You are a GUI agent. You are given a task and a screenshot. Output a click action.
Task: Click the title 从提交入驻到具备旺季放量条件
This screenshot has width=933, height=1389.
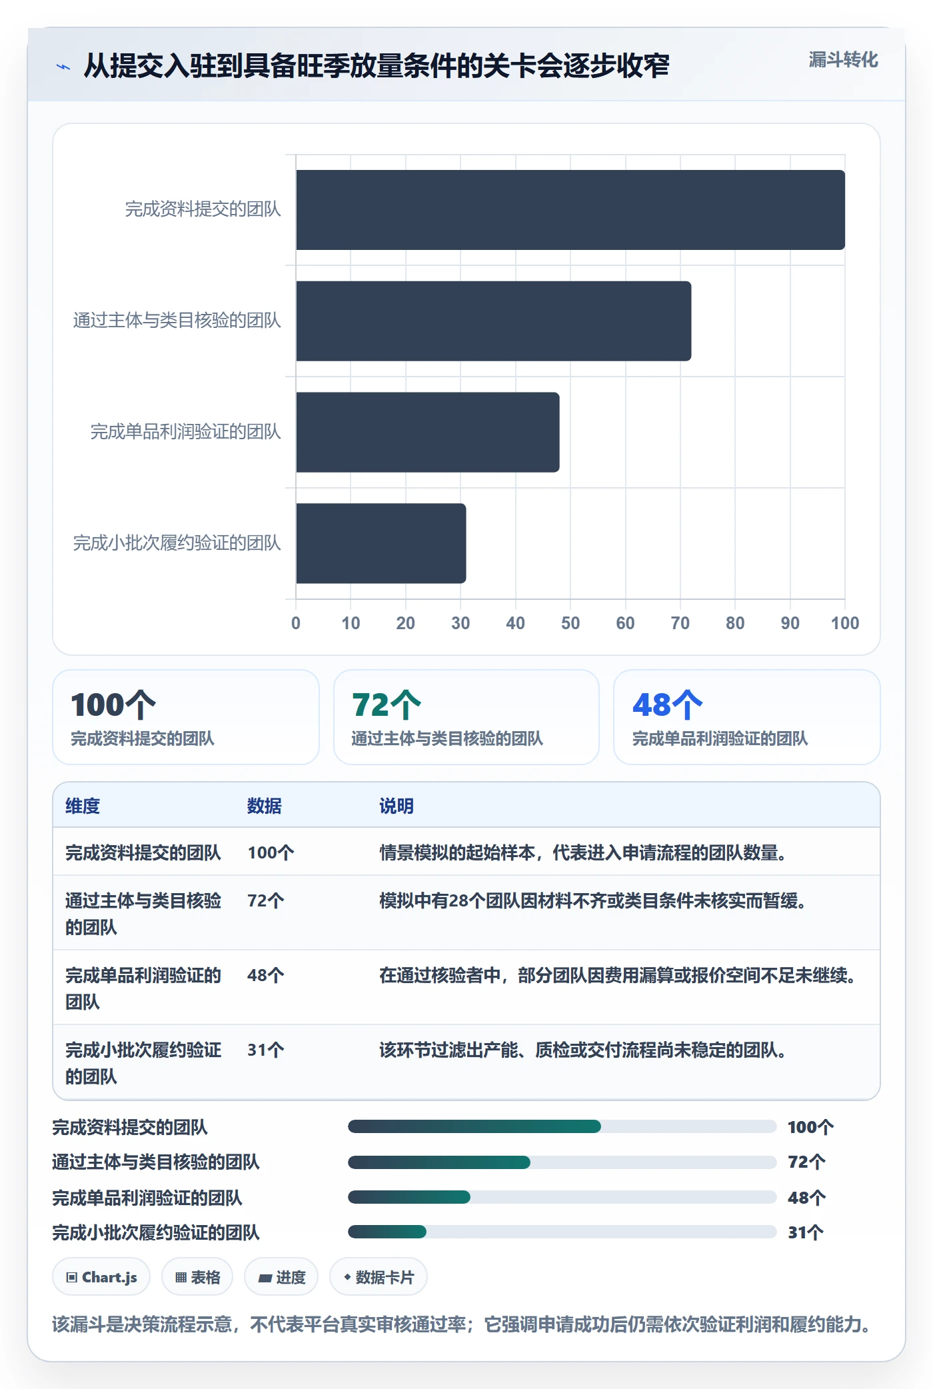point(377,66)
